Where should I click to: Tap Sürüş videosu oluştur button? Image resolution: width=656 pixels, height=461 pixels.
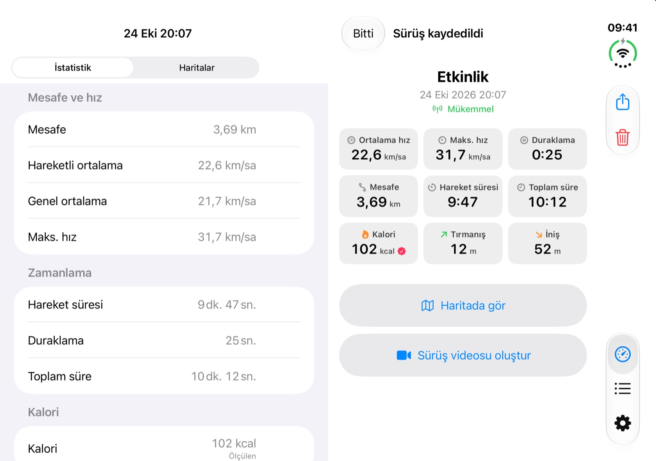pos(463,355)
